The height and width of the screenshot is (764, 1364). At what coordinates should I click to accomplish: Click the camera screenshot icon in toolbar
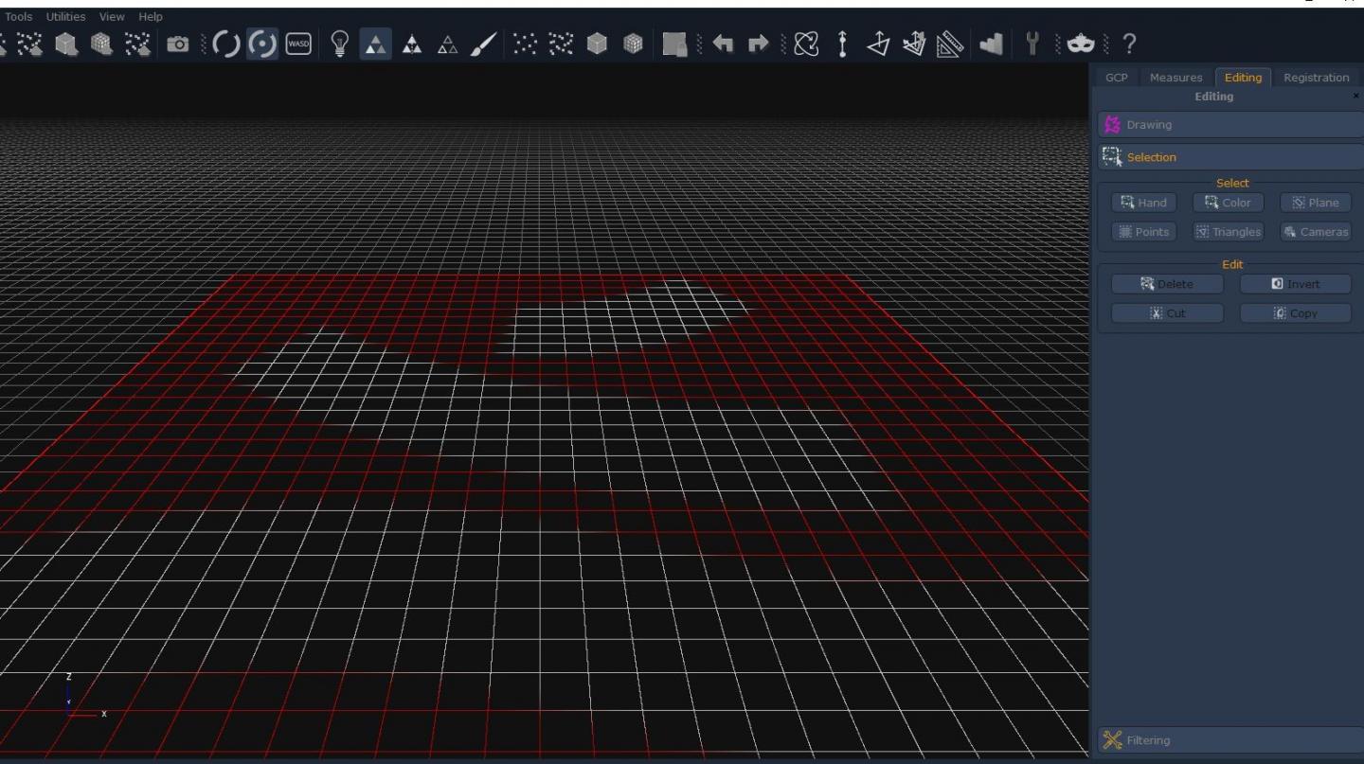pyautogui.click(x=177, y=44)
